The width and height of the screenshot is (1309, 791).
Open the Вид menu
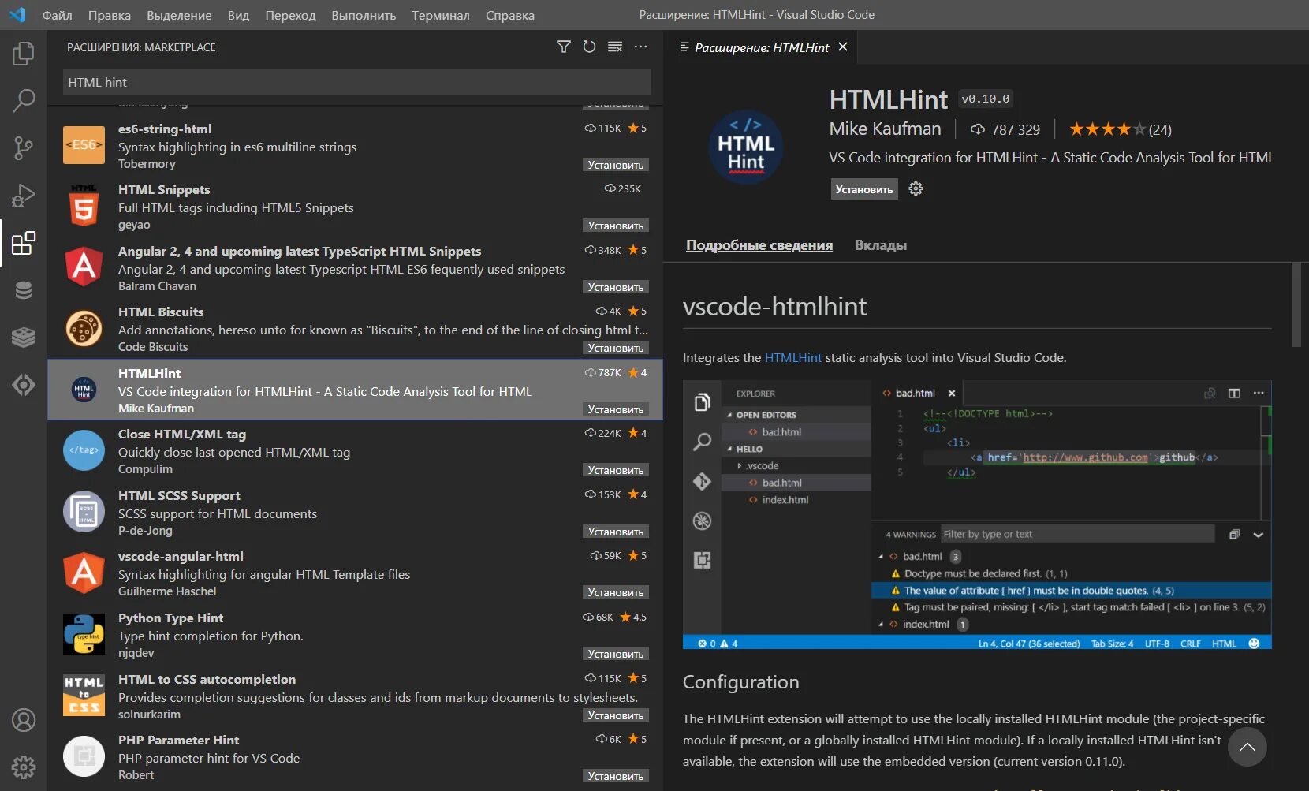(238, 15)
